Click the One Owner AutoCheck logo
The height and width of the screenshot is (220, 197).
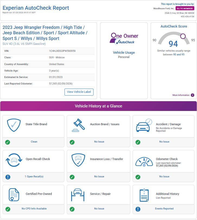124,39
